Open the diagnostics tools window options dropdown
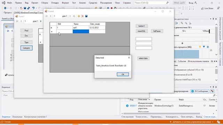223x125 pixels. pyautogui.click(x=210, y=19)
